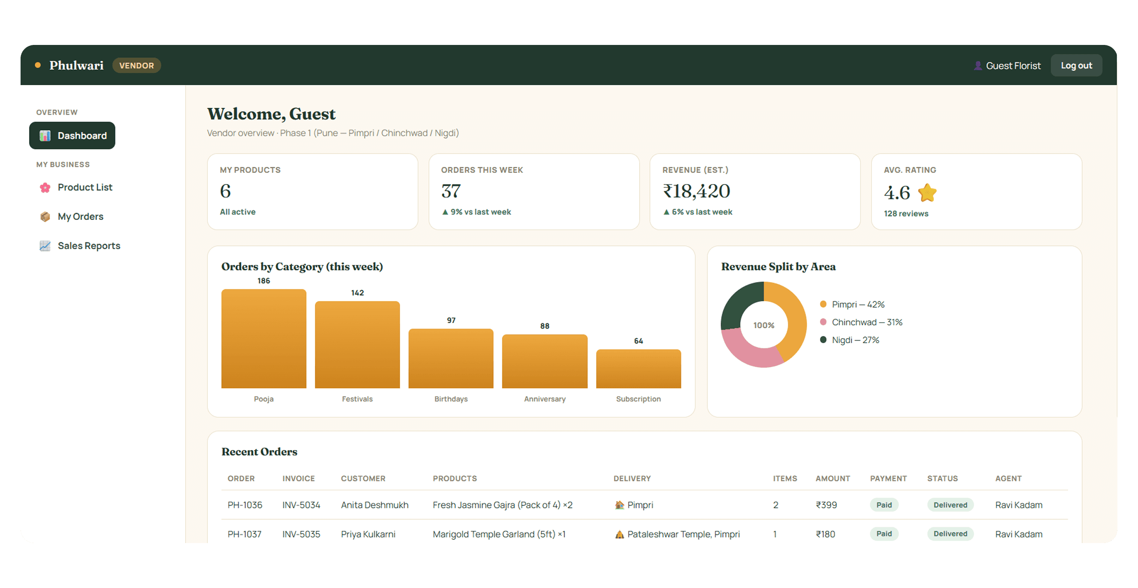Image resolution: width=1138 pixels, height=588 pixels.
Task: Click the My Products stat card
Action: coord(312,191)
